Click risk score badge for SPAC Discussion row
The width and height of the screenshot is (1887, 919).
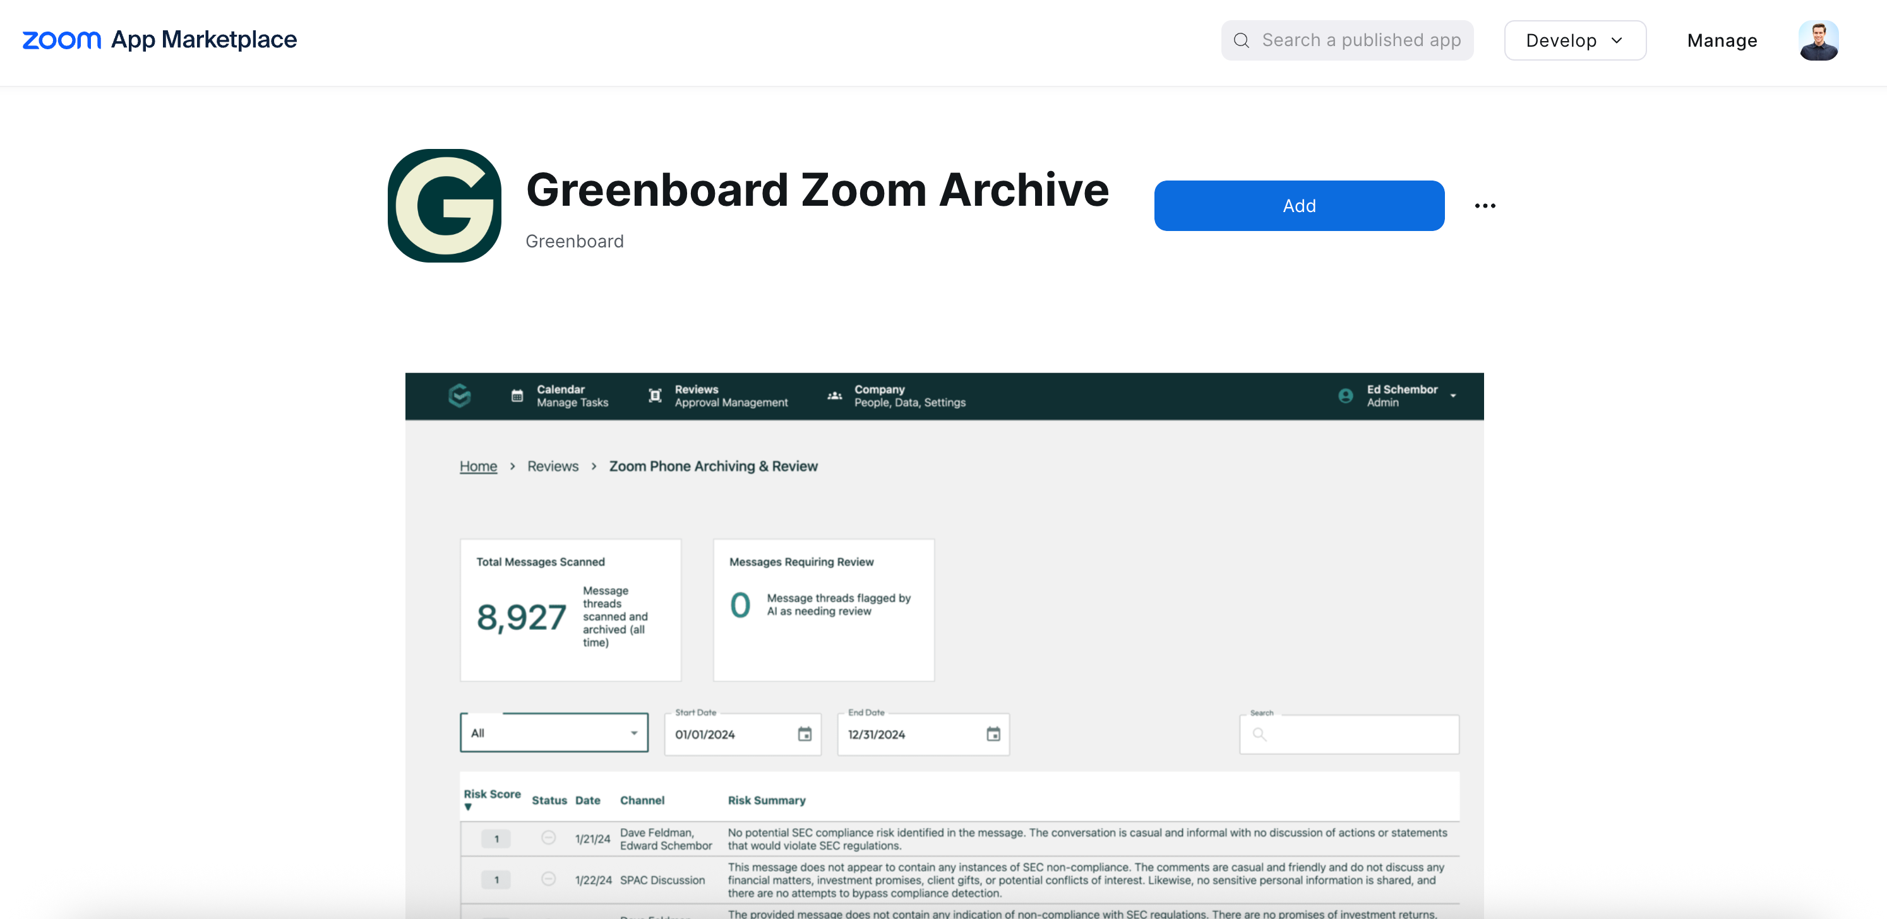tap(496, 879)
